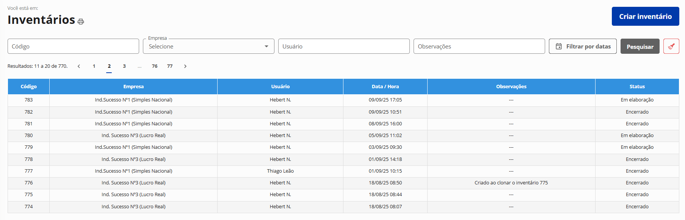Open the Filtrar por datas filter

point(583,46)
